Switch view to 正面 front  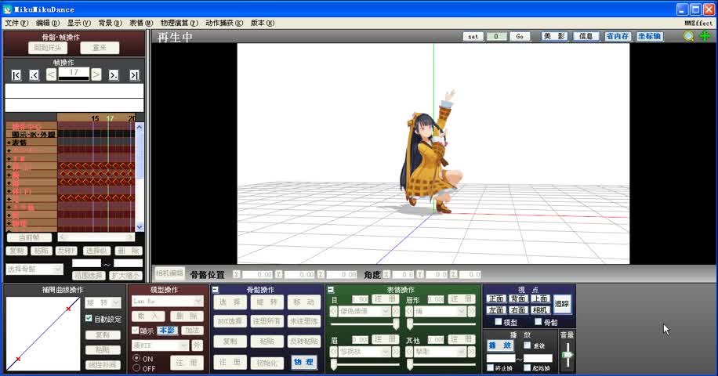496,298
